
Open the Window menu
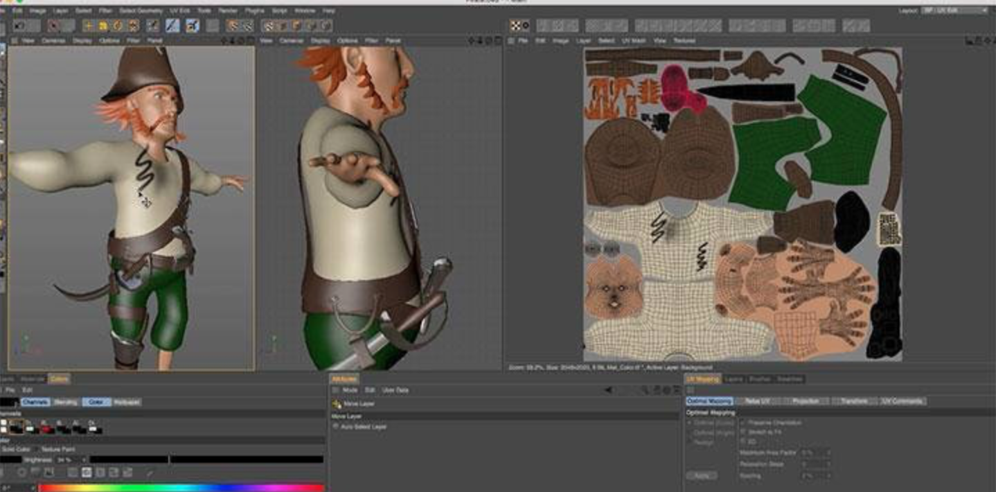pyautogui.click(x=305, y=11)
